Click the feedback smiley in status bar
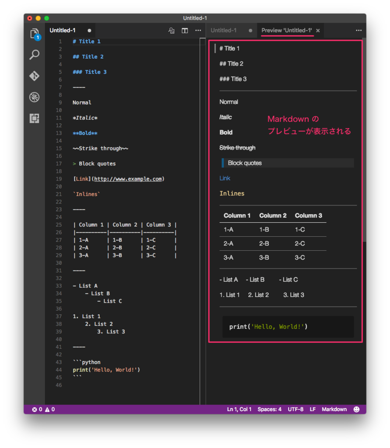The image size is (390, 448). [x=357, y=409]
